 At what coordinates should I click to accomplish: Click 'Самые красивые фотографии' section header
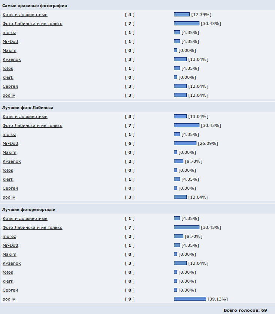tap(34, 6)
